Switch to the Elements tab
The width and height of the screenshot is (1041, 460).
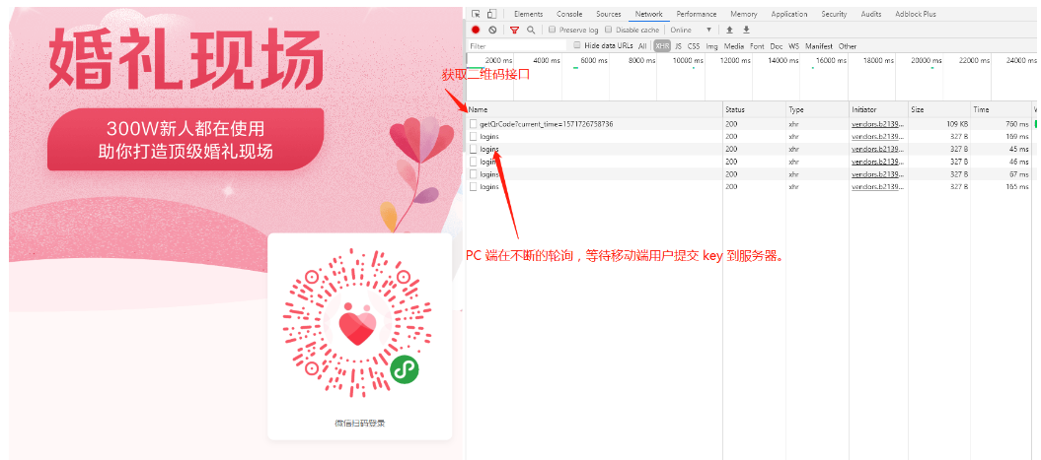(x=528, y=14)
